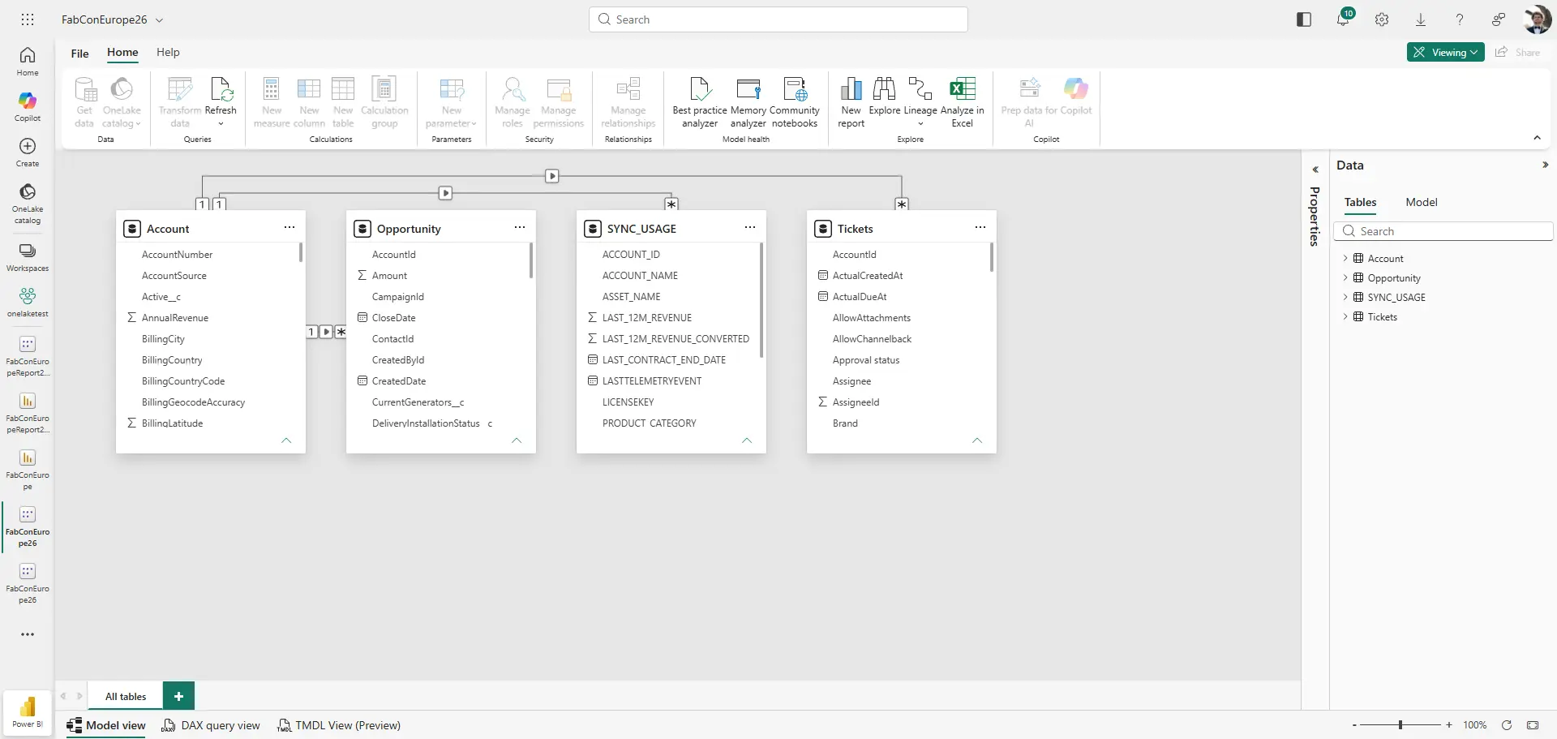Open Memory analyzer tool
Screen dimensions: 1557x739
point(748,102)
